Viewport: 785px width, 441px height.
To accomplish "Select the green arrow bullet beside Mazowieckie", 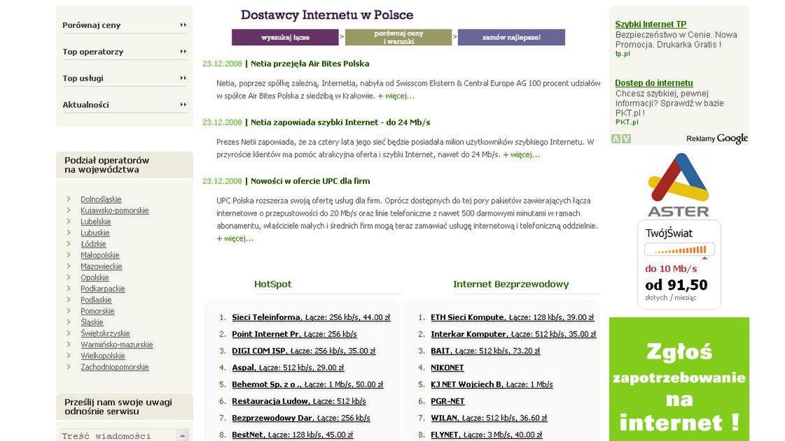I will tap(68, 266).
